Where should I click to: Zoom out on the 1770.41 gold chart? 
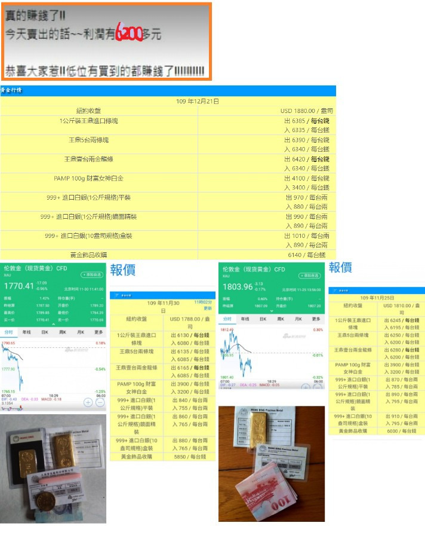coord(100,403)
